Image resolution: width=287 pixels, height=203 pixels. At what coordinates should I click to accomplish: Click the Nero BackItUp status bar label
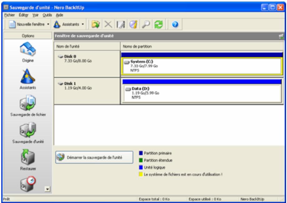[252, 199]
